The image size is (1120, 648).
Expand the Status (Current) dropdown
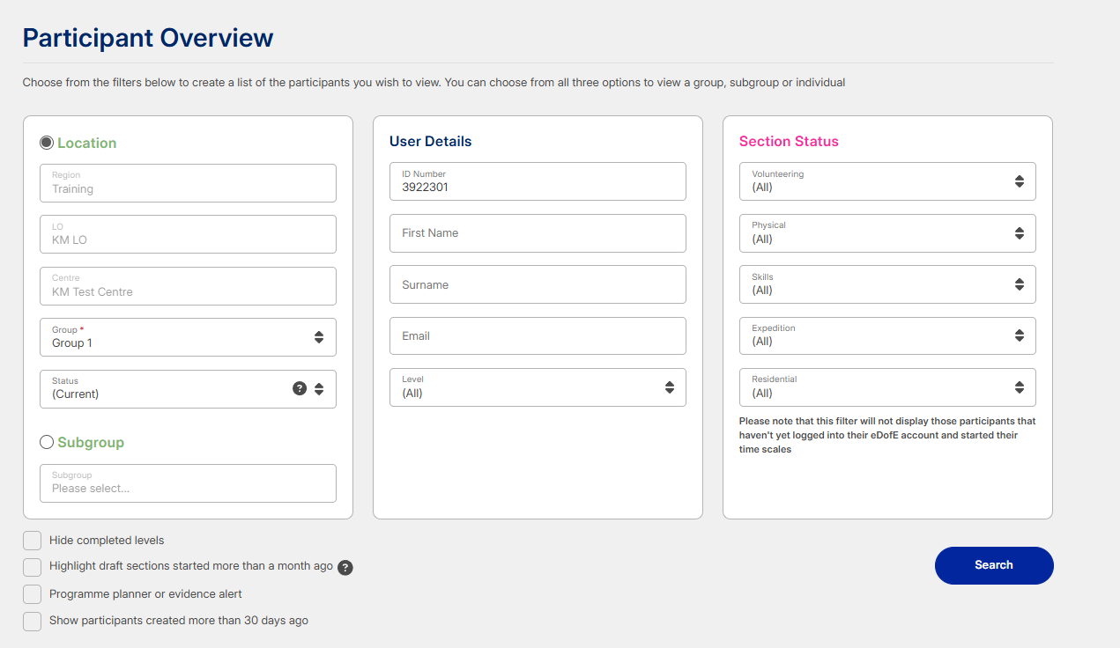pos(167,388)
